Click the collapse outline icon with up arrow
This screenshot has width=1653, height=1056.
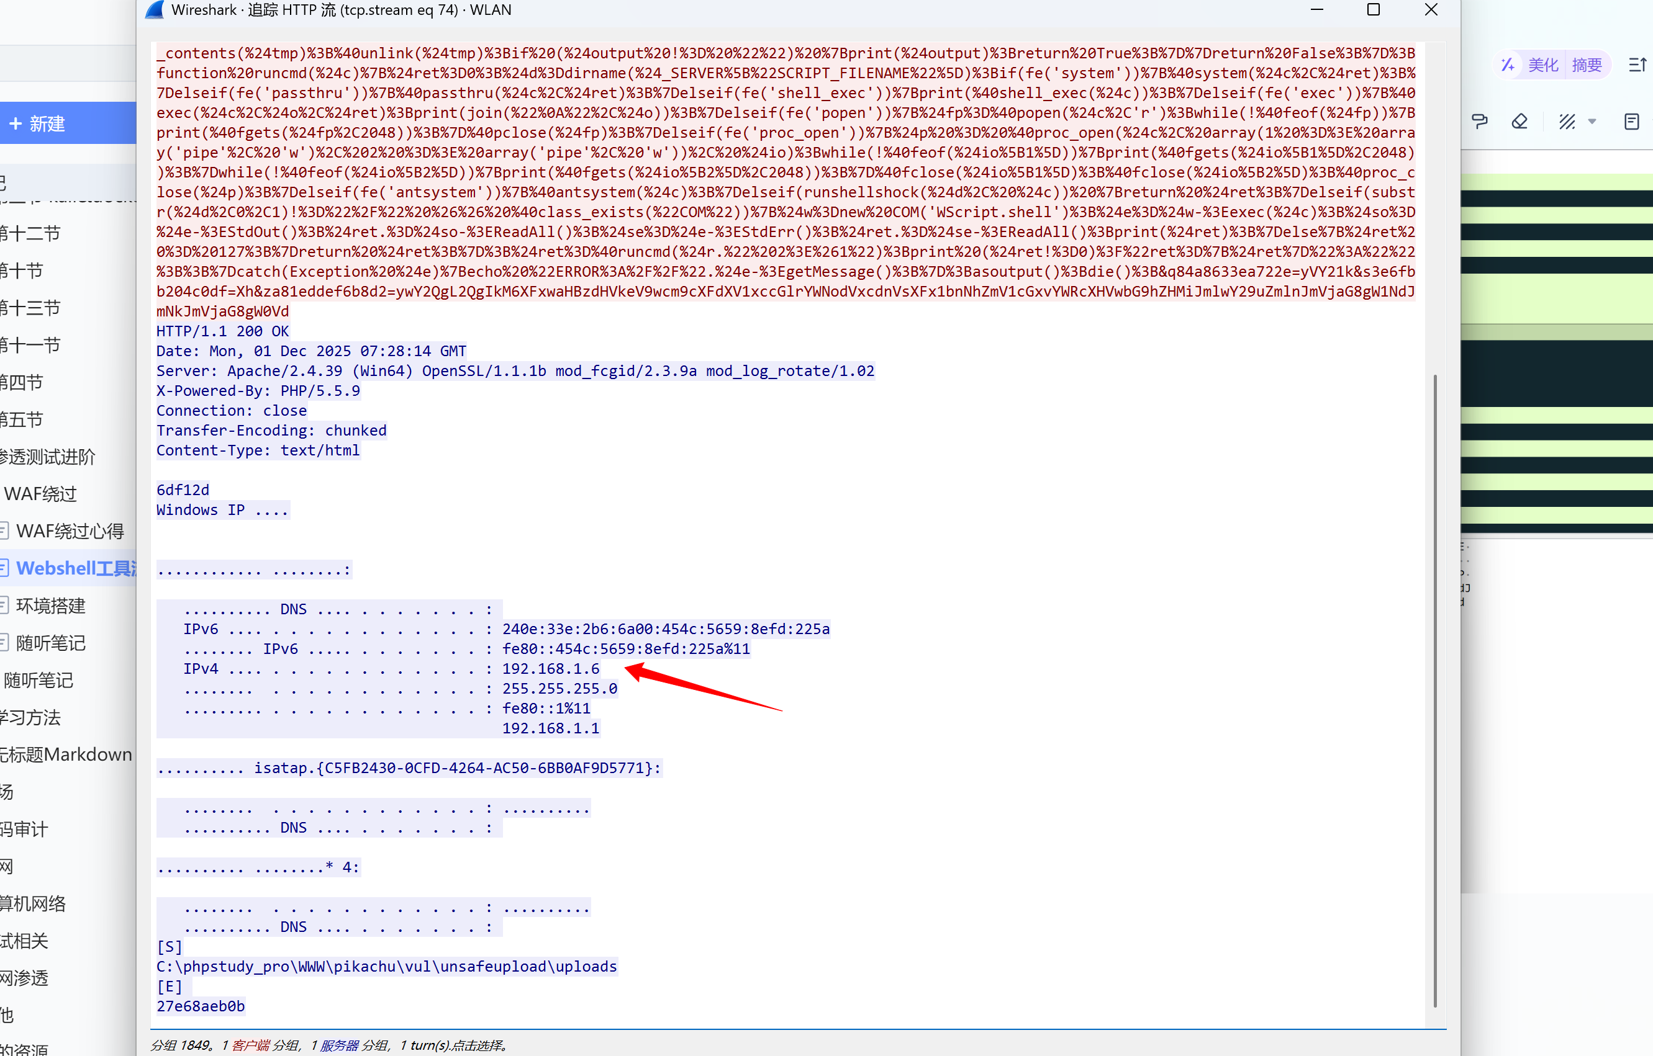[x=1637, y=65]
